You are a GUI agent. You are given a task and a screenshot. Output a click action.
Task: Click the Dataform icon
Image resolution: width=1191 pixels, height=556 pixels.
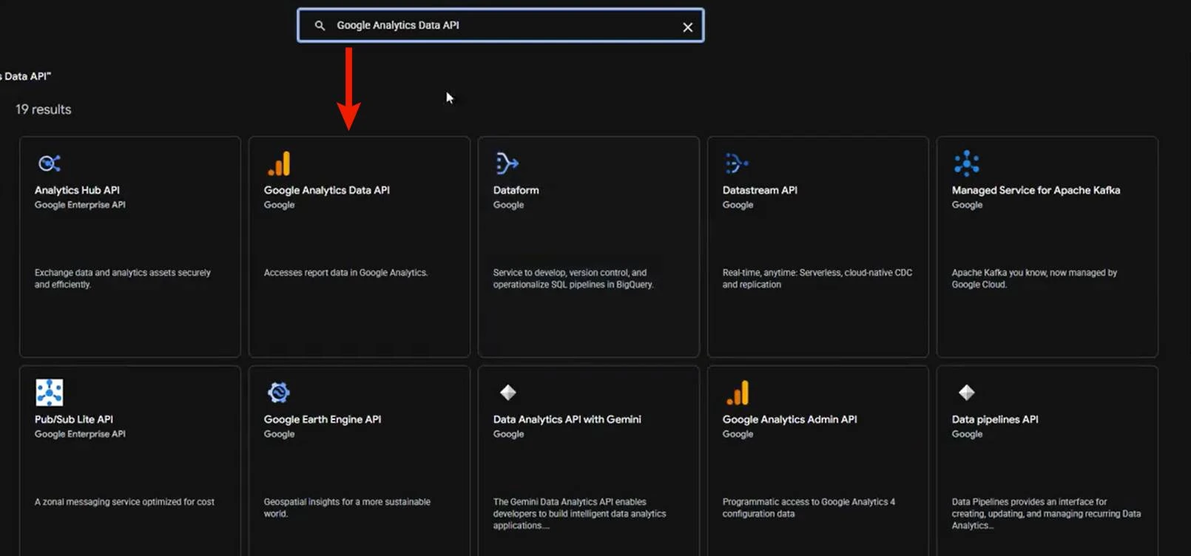[507, 163]
